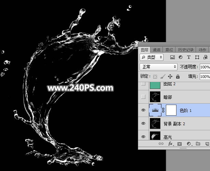Open the 历史记录 tab
210x171 pixels.
pos(186,50)
